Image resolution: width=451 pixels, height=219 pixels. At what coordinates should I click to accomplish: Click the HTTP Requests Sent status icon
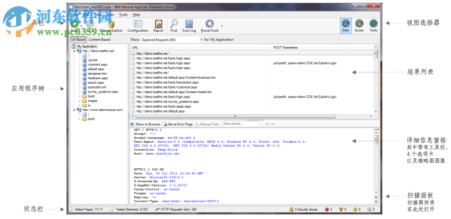click(x=157, y=210)
